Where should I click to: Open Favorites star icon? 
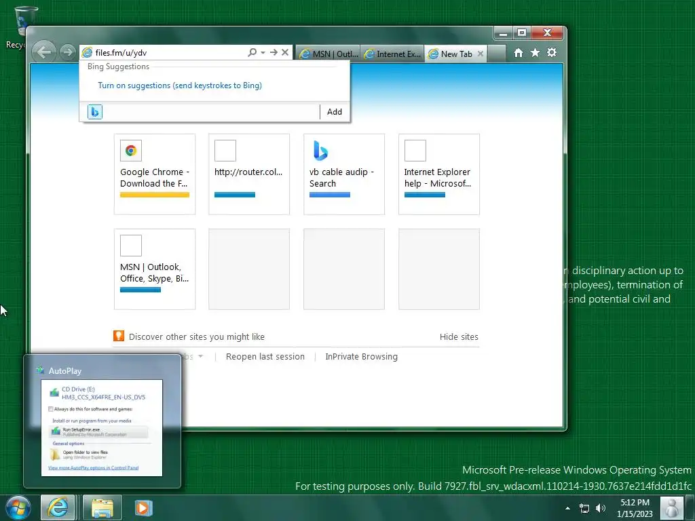tap(535, 53)
